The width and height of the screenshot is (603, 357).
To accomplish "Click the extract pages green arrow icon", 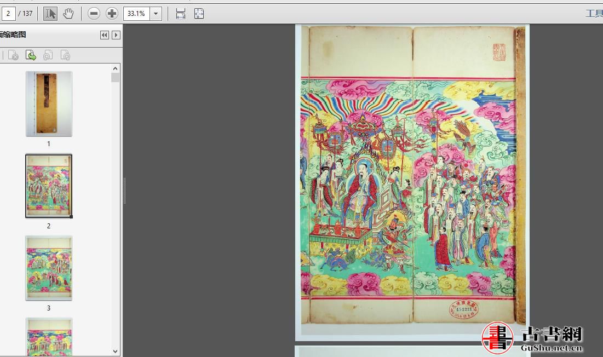I will [31, 55].
